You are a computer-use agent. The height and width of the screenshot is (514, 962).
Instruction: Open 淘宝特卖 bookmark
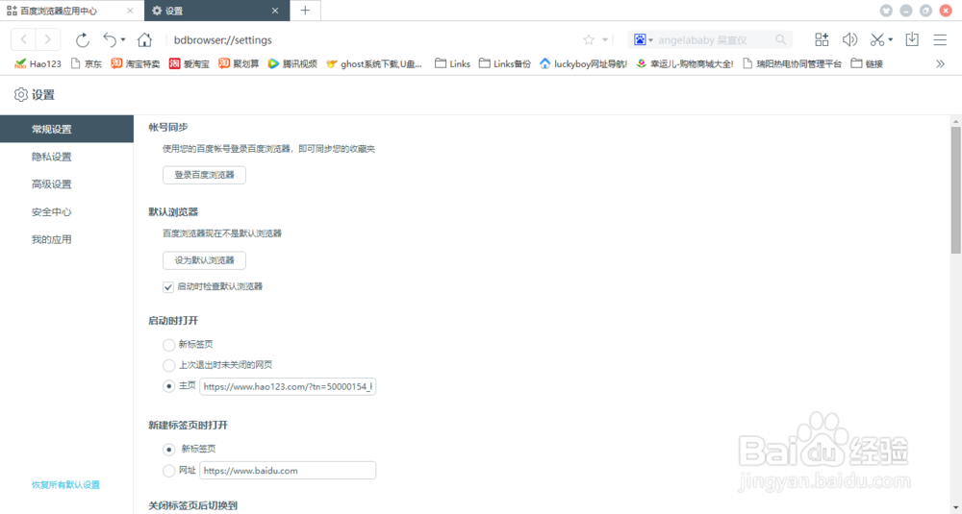(x=135, y=63)
